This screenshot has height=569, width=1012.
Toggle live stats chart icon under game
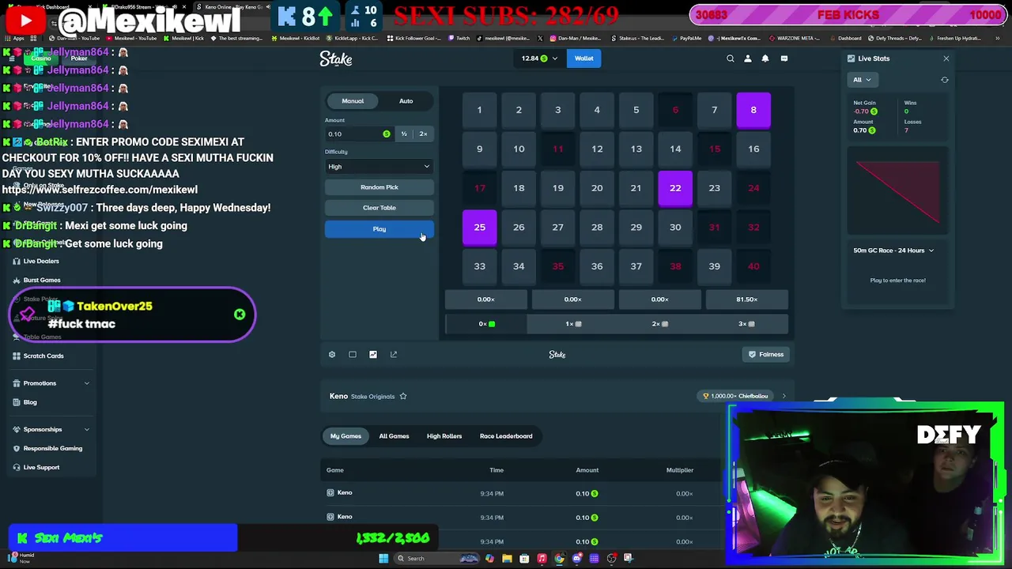point(373,355)
